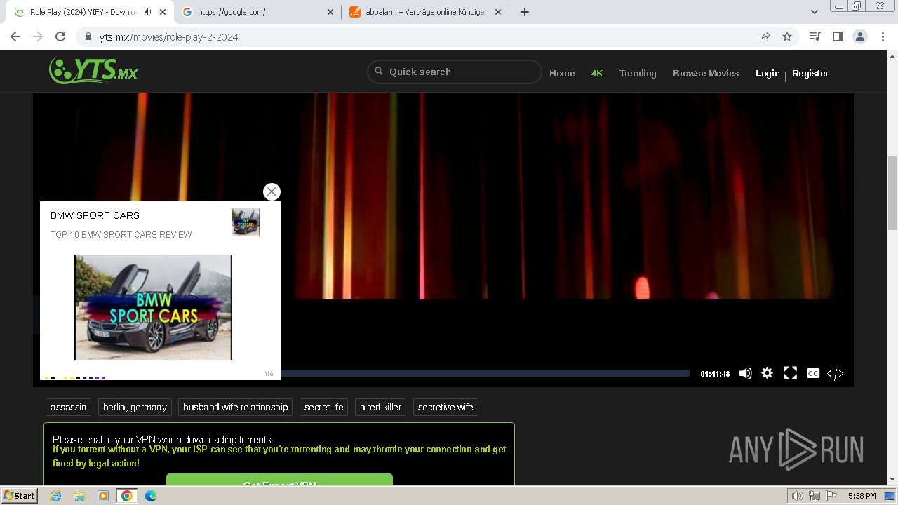Close the Role Play (2024) YIFY tab
The width and height of the screenshot is (898, 505).
coord(163,12)
